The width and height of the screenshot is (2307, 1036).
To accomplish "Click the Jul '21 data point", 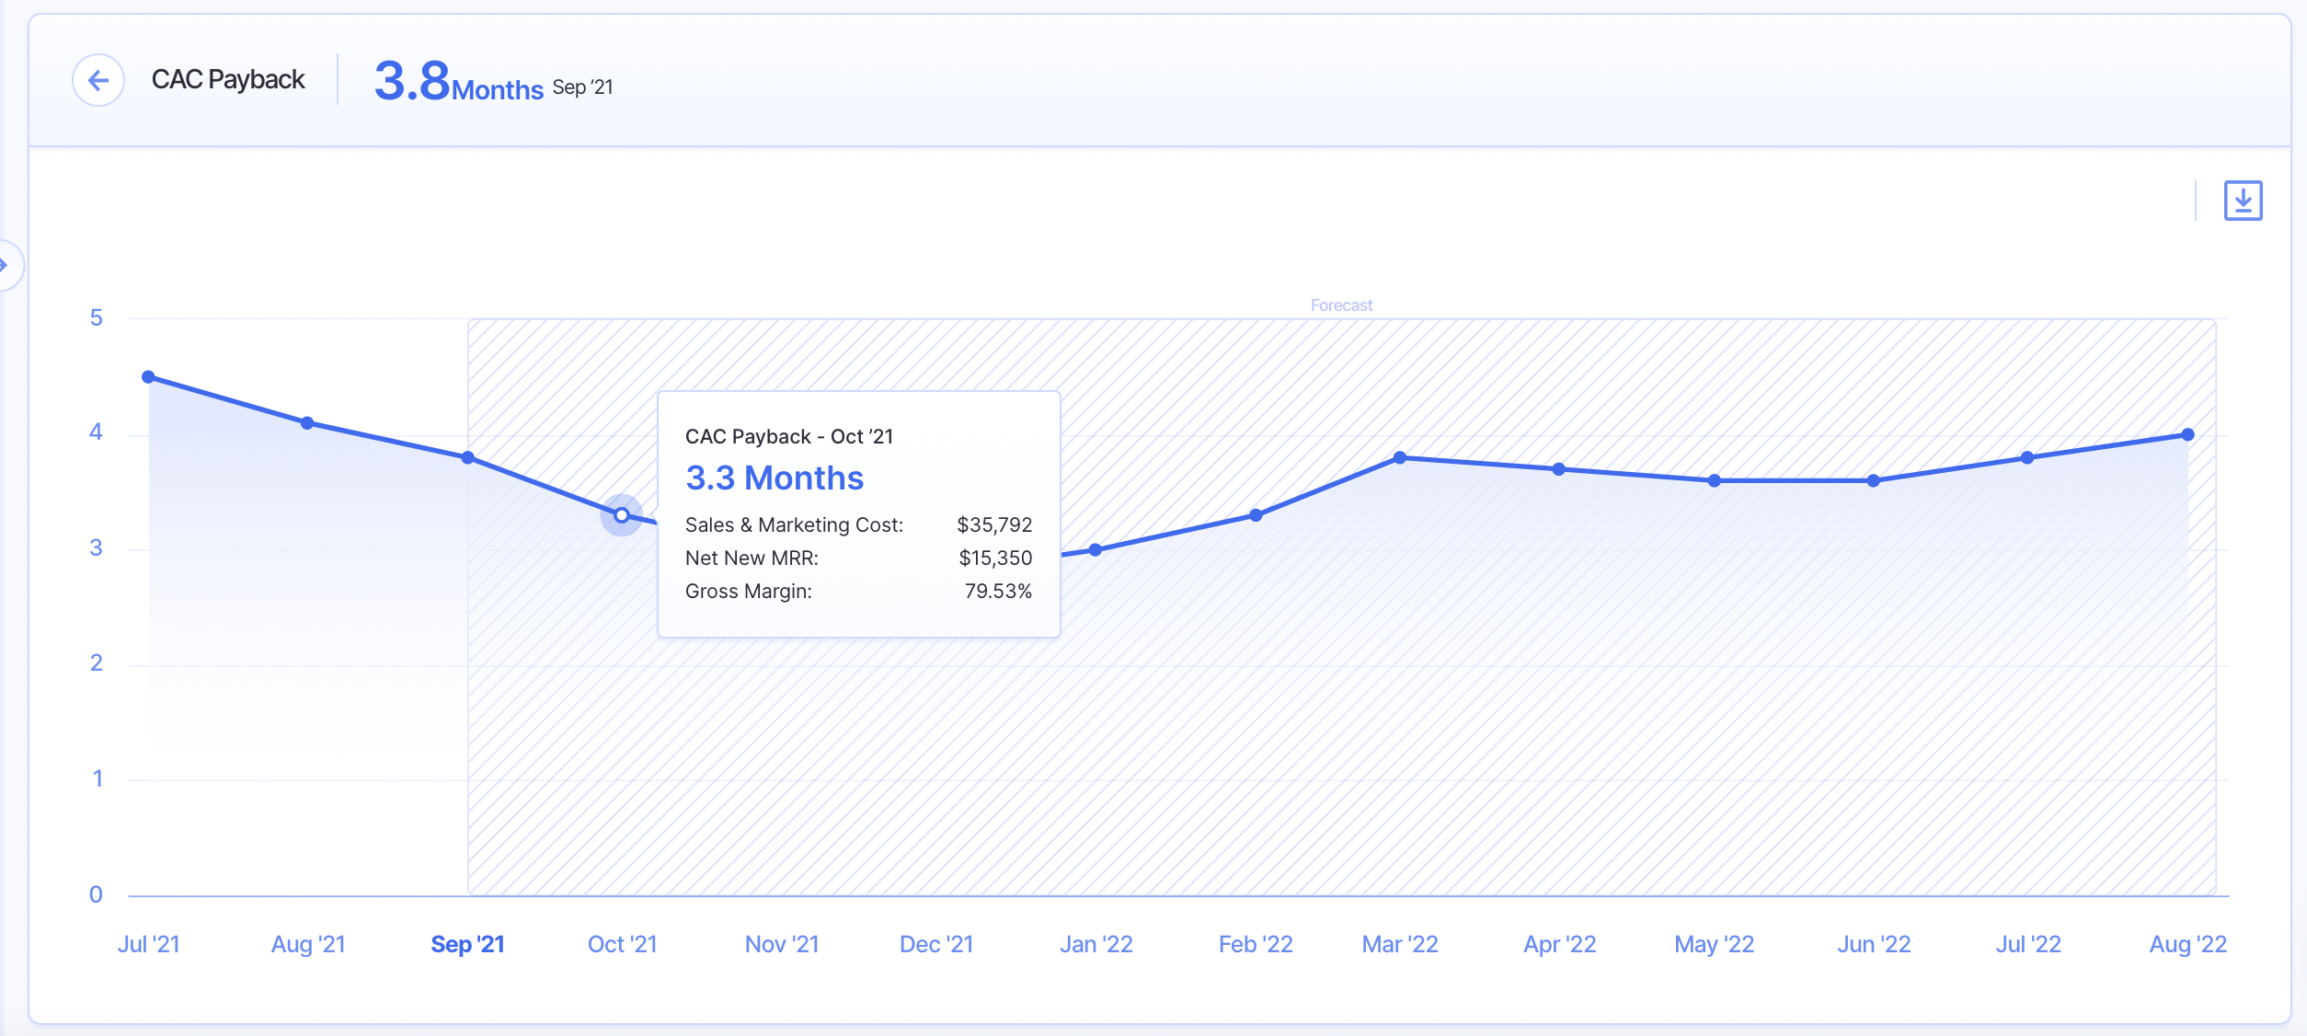I will tap(149, 377).
